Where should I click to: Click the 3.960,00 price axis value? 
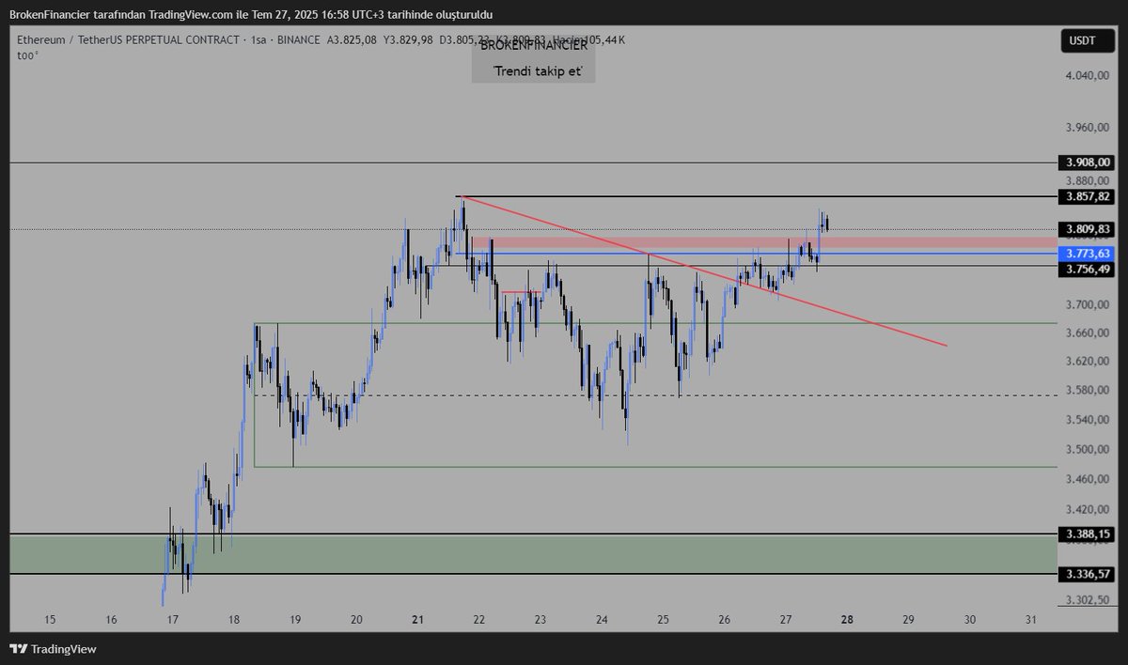click(x=1089, y=127)
